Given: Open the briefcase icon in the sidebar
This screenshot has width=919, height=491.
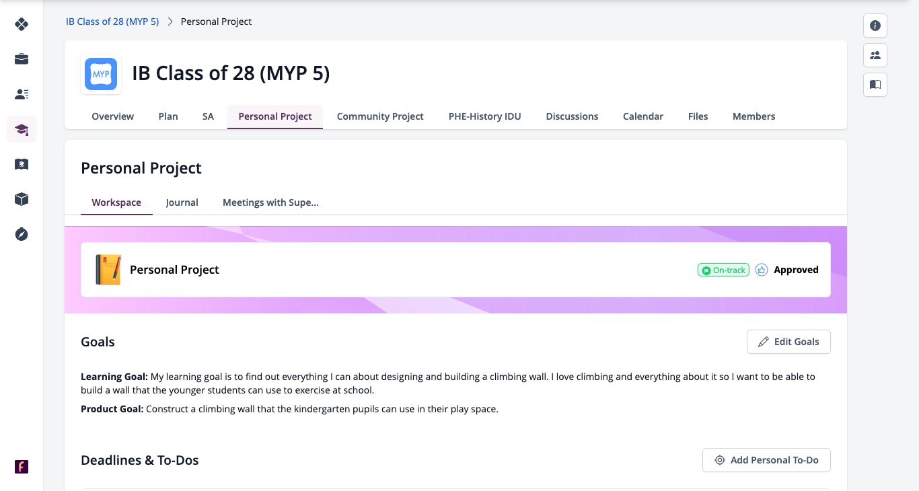Looking at the screenshot, I should [22, 59].
